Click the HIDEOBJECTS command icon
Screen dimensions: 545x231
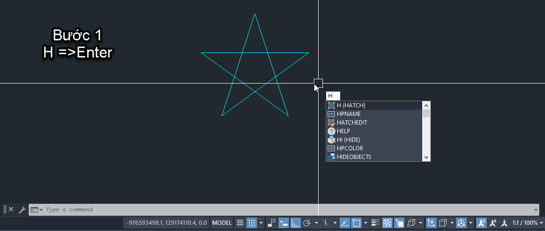(331, 157)
